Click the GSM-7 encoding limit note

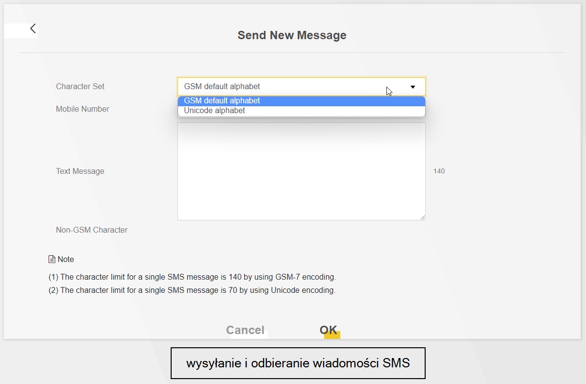[x=192, y=277]
